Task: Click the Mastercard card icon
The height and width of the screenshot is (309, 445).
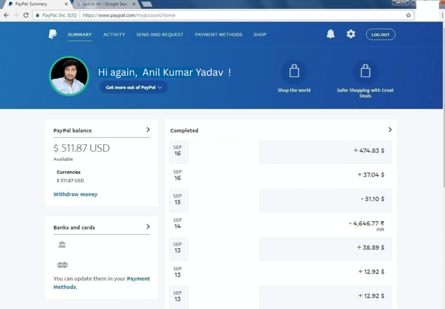Action: click(x=62, y=265)
